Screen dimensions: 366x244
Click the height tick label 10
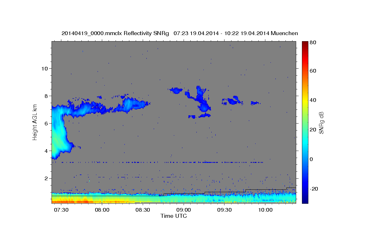(44, 68)
